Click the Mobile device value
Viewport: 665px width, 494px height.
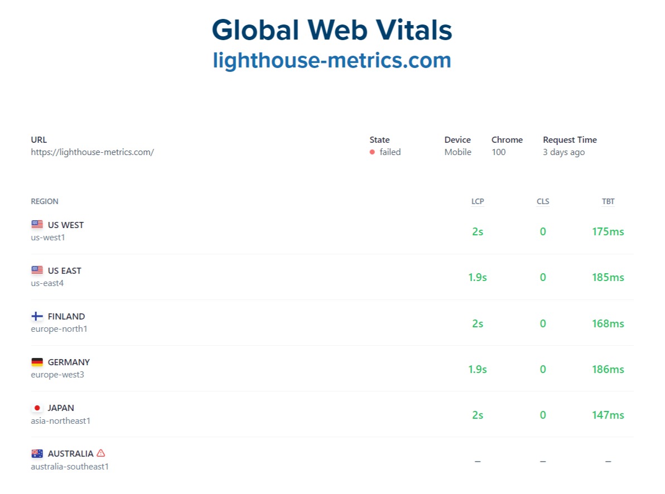(458, 152)
